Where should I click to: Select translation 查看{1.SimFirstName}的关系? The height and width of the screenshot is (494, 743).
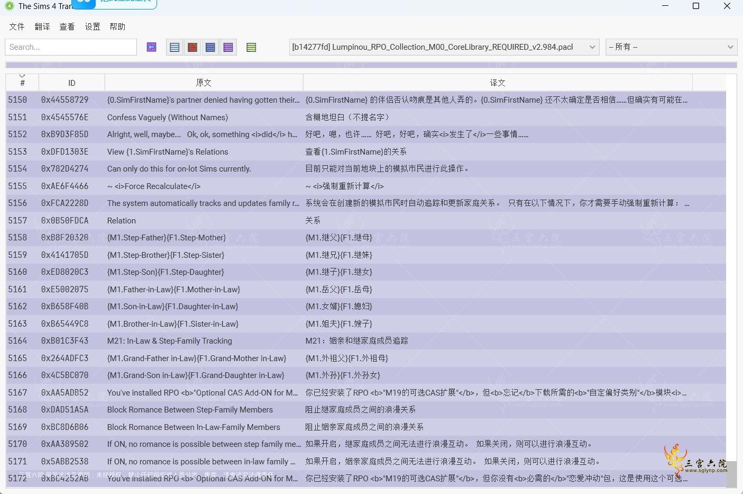pos(356,151)
